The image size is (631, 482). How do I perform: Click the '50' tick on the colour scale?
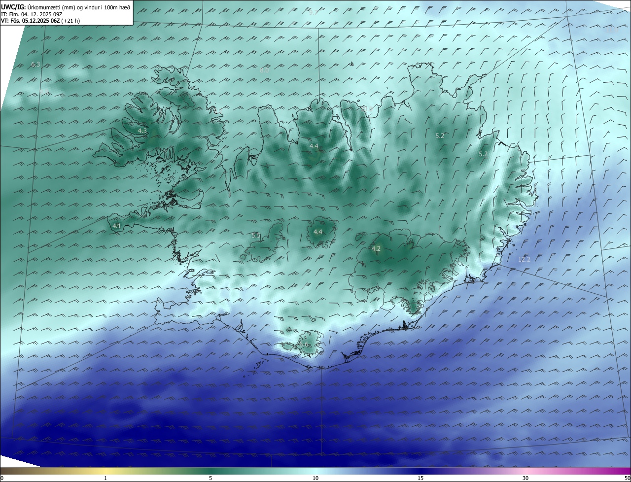(627, 478)
